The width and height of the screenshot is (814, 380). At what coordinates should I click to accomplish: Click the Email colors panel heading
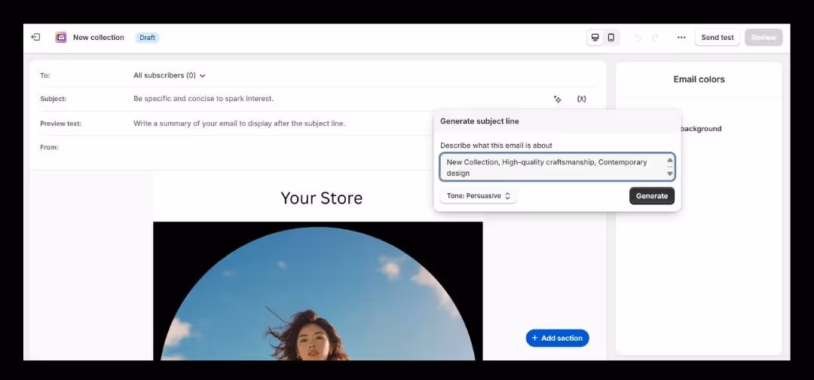tap(699, 79)
